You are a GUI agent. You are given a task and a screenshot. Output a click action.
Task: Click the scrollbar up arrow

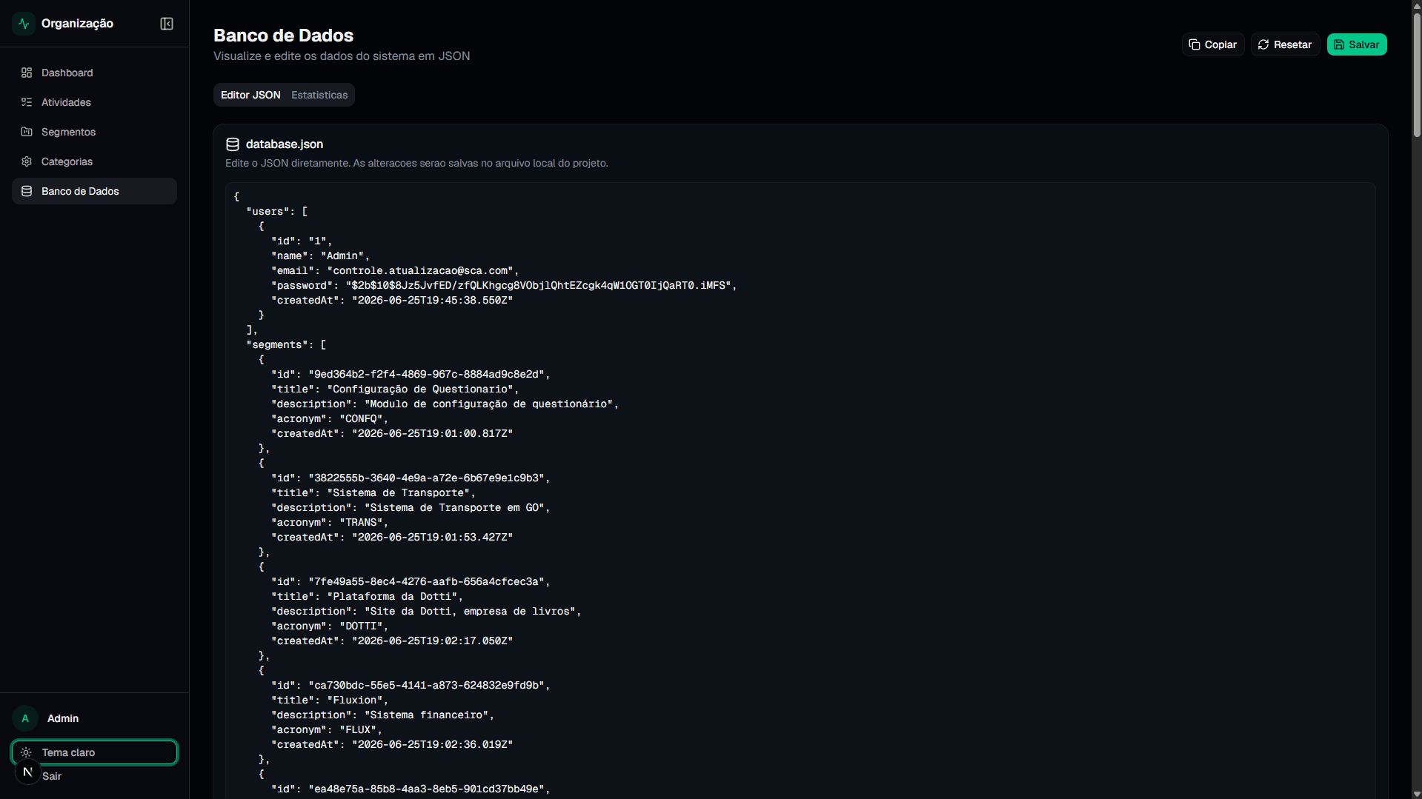pyautogui.click(x=1417, y=5)
